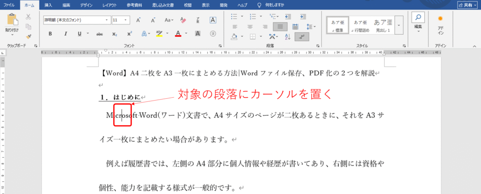Switch to the 挿入 tab

[48, 5]
